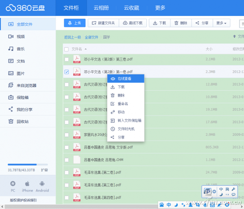Click the 离线下载 button
244x209 pixels.
click(133, 23)
